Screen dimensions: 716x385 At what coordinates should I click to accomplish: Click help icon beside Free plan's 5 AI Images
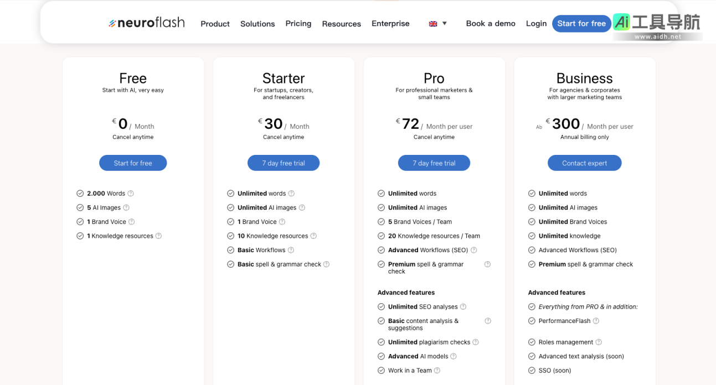[126, 208]
